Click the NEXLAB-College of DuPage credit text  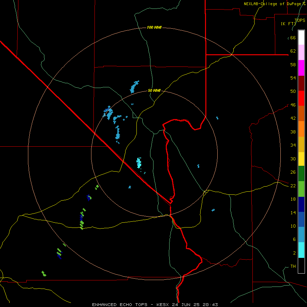click(275, 4)
